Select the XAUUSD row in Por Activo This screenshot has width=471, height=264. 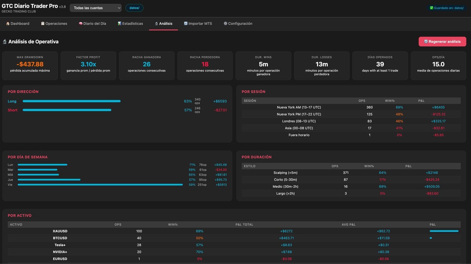(x=234, y=231)
